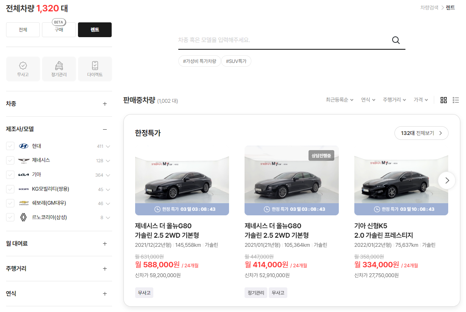
Task: Expand the 차종 filter section
Action: pyautogui.click(x=105, y=104)
